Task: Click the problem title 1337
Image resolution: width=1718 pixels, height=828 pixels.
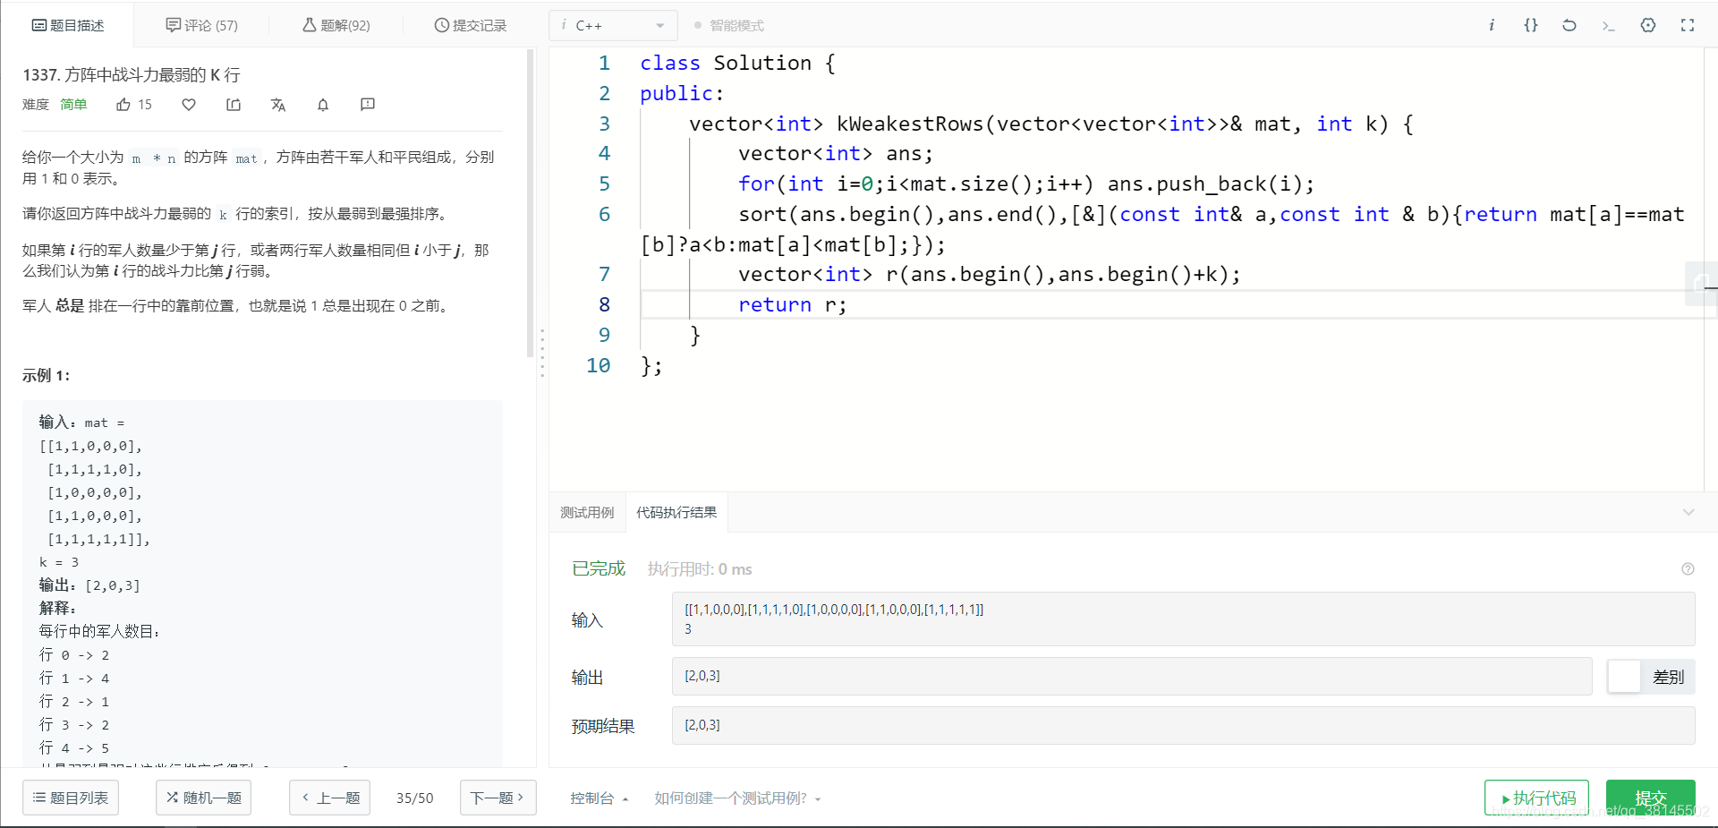Action: (132, 75)
